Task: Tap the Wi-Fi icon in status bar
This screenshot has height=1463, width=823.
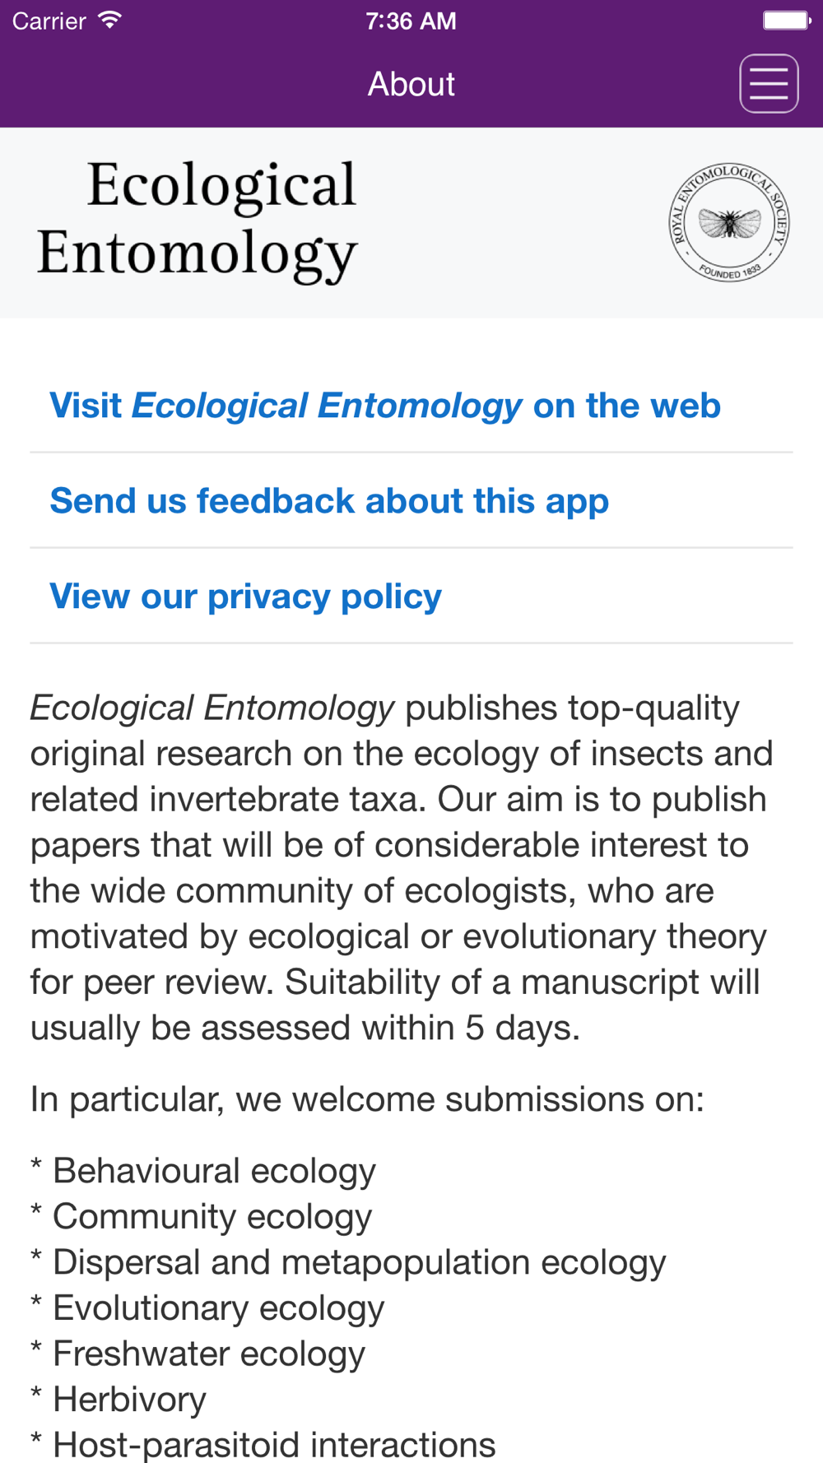Action: pyautogui.click(x=109, y=21)
